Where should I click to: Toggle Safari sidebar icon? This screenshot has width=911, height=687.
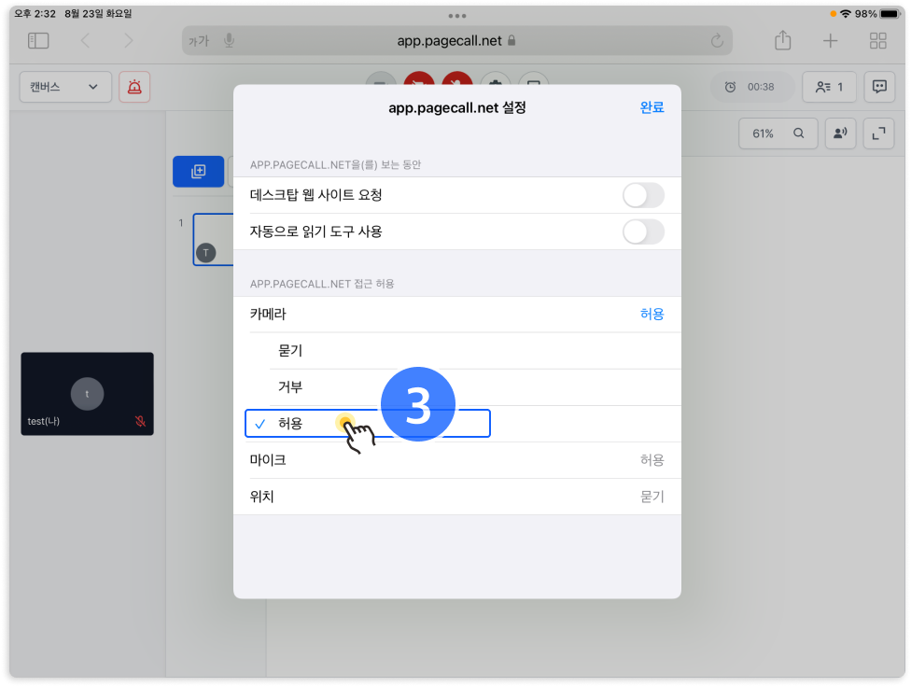tap(38, 41)
